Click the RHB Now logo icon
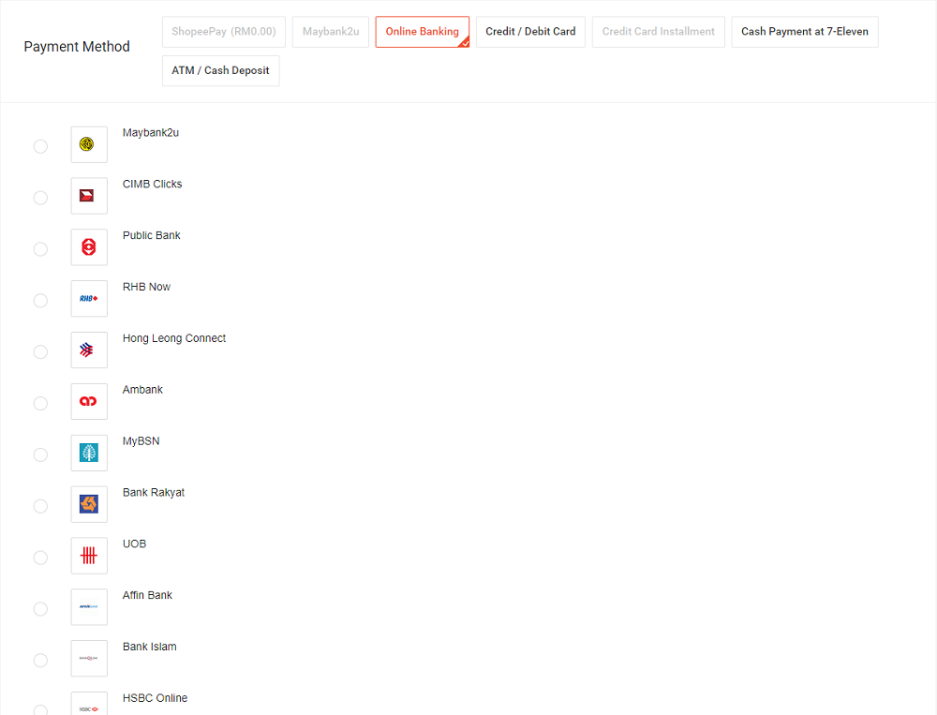Viewport: 937px width, 715px height. [x=89, y=298]
